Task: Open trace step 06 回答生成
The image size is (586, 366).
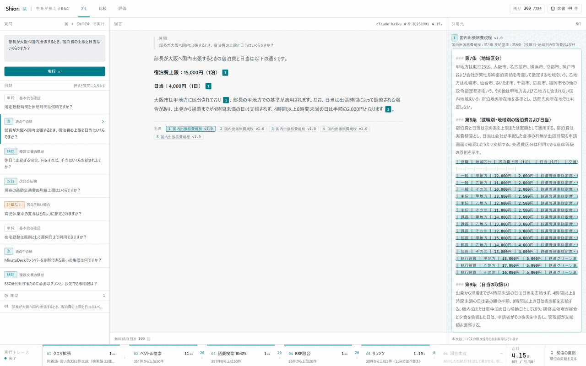Action: click(472, 355)
